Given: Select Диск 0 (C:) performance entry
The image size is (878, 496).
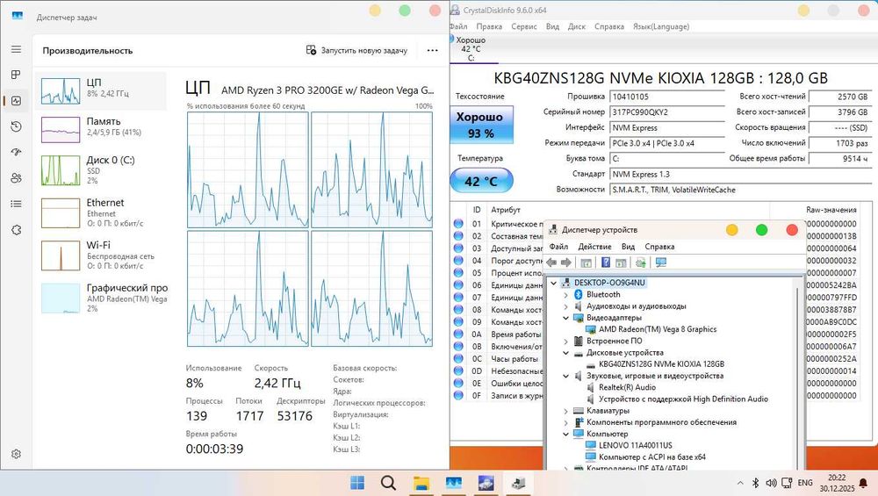Looking at the screenshot, I should (x=101, y=169).
